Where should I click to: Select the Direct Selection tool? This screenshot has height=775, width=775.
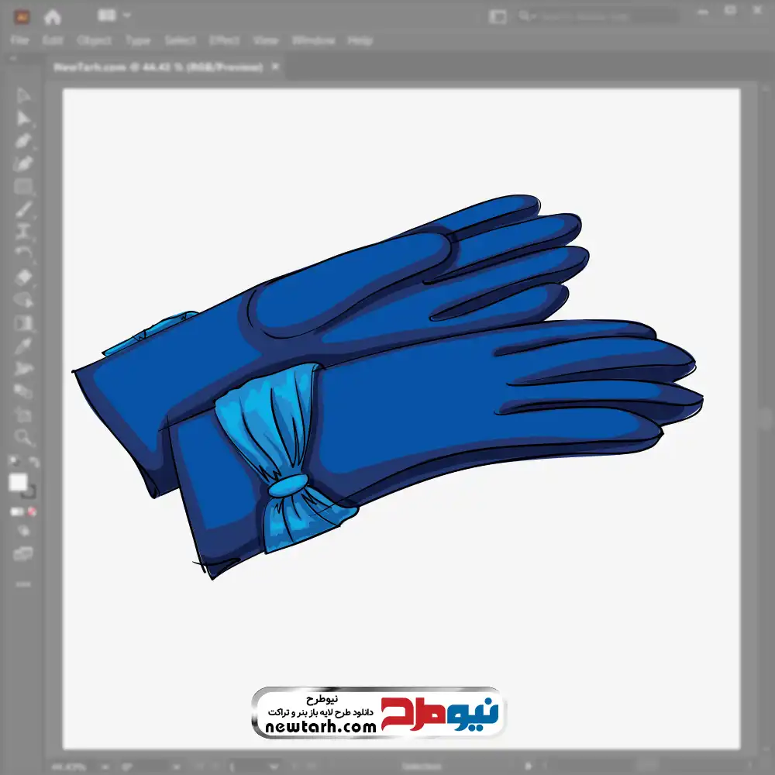pos(24,118)
